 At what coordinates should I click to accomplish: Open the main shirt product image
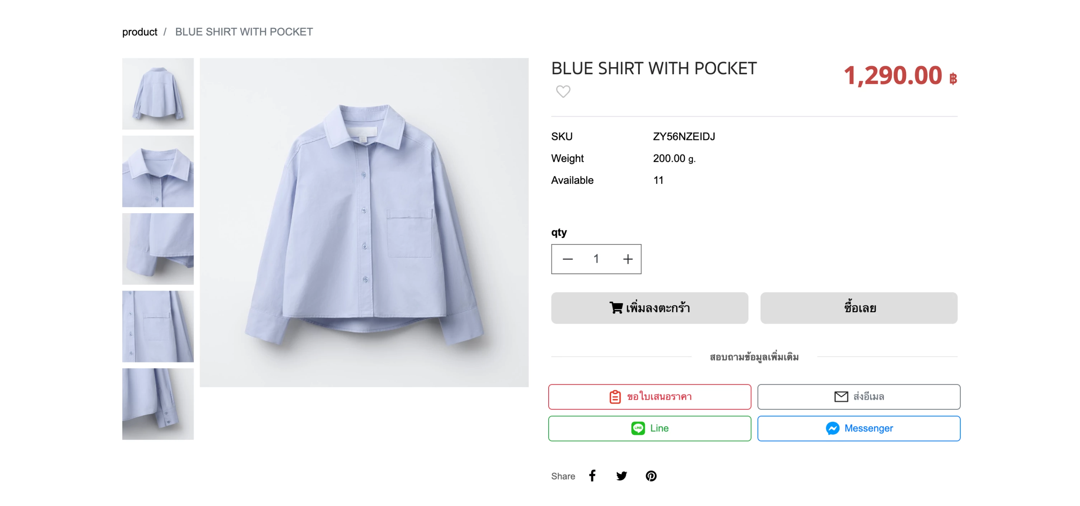point(364,222)
